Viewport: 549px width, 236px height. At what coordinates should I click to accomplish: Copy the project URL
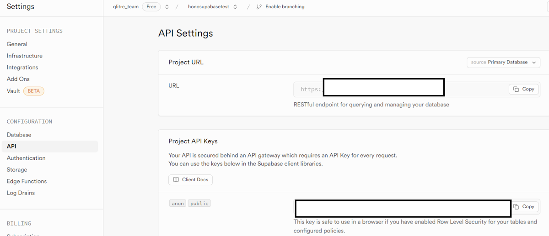[x=523, y=89]
